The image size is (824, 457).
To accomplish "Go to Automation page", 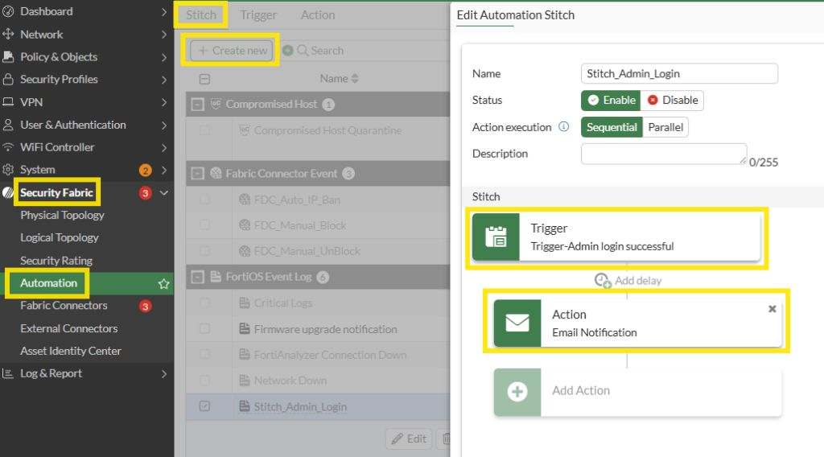I will point(48,283).
